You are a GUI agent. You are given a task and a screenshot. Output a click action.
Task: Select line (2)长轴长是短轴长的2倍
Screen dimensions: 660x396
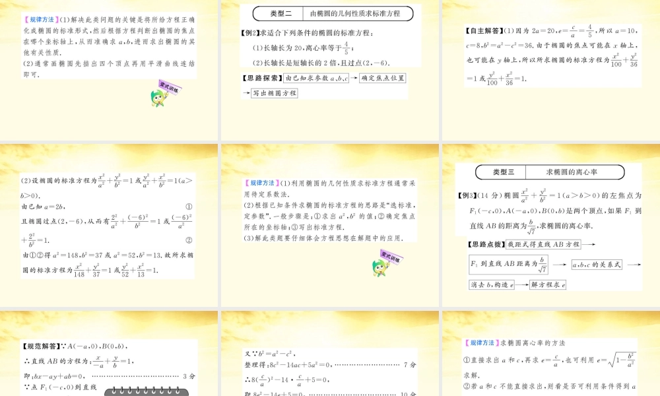[x=321, y=63]
